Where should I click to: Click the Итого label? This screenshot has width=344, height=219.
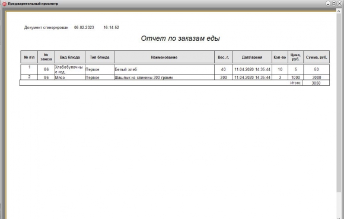[295, 83]
